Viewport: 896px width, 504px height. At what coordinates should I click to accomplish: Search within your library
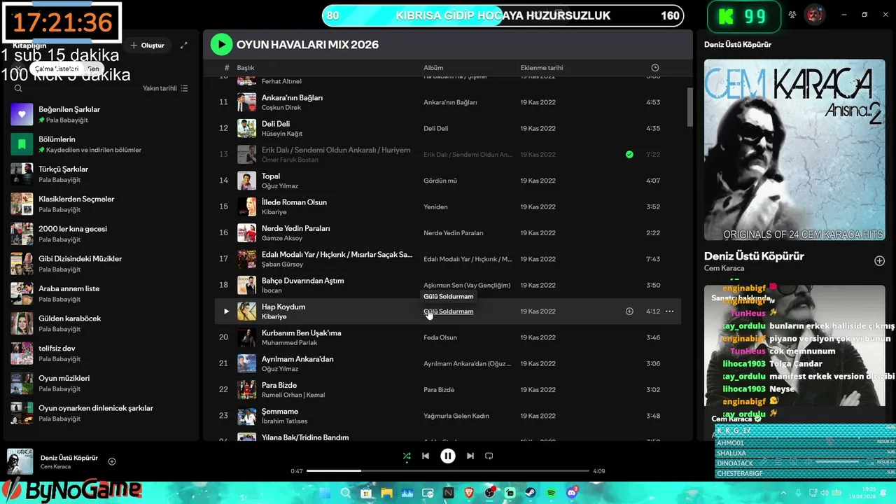(18, 88)
